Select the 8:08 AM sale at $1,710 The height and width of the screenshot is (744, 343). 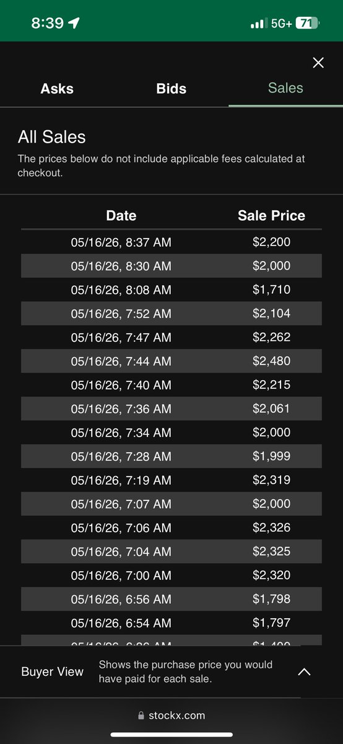coord(171,290)
